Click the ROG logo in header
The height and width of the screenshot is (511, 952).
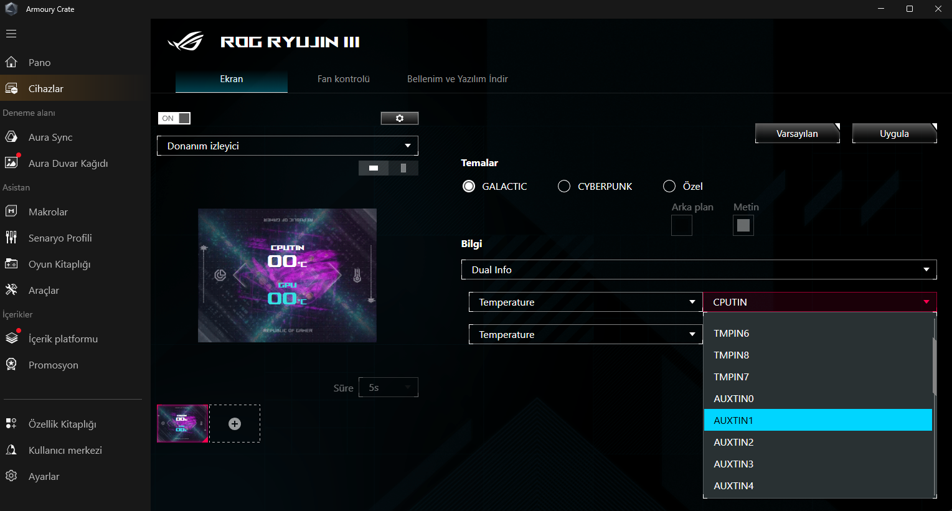click(186, 42)
